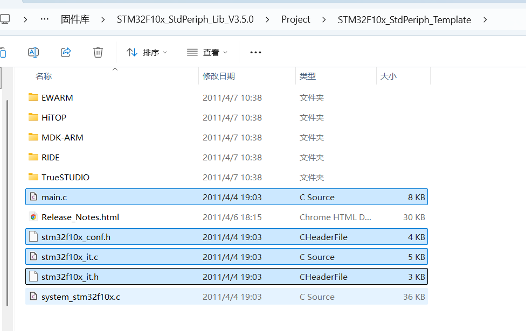Viewport: 526px width, 331px height.
Task: Click the 30 KB size cell
Action: click(x=414, y=217)
